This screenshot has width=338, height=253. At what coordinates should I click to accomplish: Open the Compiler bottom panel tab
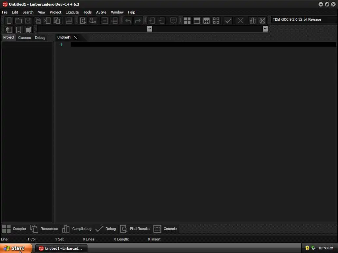pos(15,229)
